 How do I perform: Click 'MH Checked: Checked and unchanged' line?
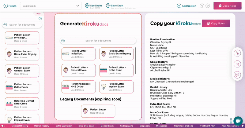click(172, 82)
